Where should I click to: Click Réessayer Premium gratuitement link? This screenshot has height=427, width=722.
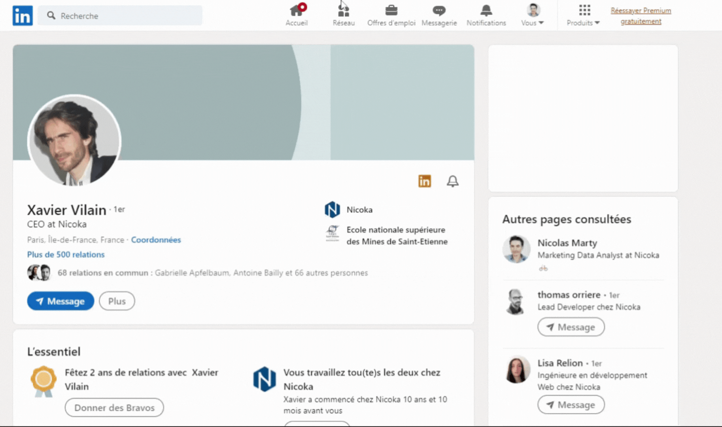click(x=641, y=16)
